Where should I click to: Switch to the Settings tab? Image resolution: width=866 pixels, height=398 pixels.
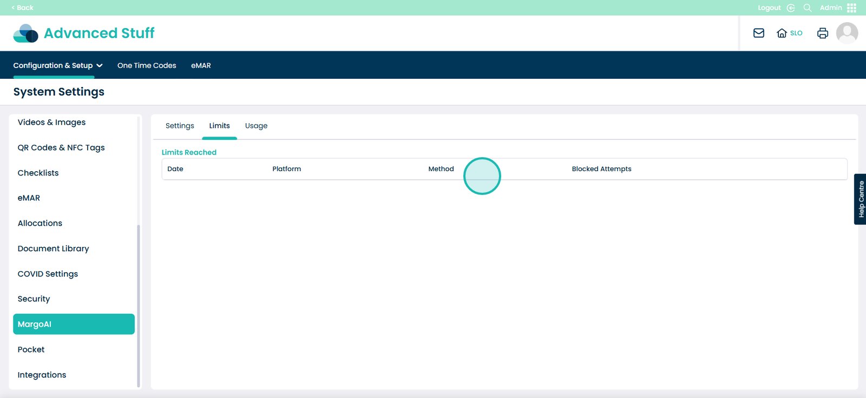coord(180,126)
